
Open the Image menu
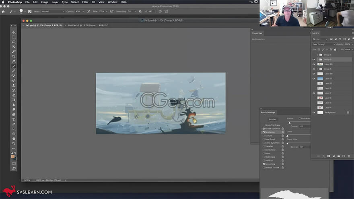(45, 2)
